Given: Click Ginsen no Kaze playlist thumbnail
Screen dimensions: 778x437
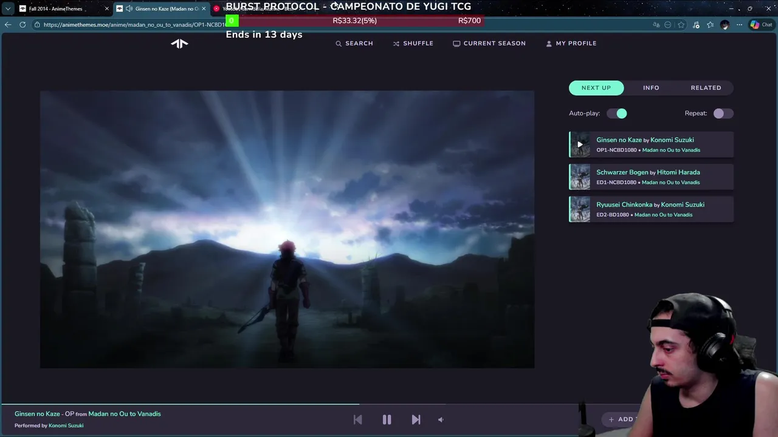Looking at the screenshot, I should pyautogui.click(x=580, y=144).
